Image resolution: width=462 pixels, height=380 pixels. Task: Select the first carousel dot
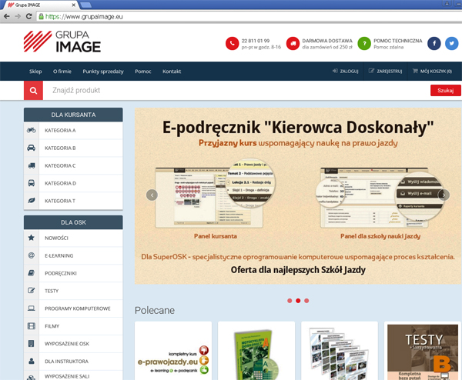(x=290, y=301)
